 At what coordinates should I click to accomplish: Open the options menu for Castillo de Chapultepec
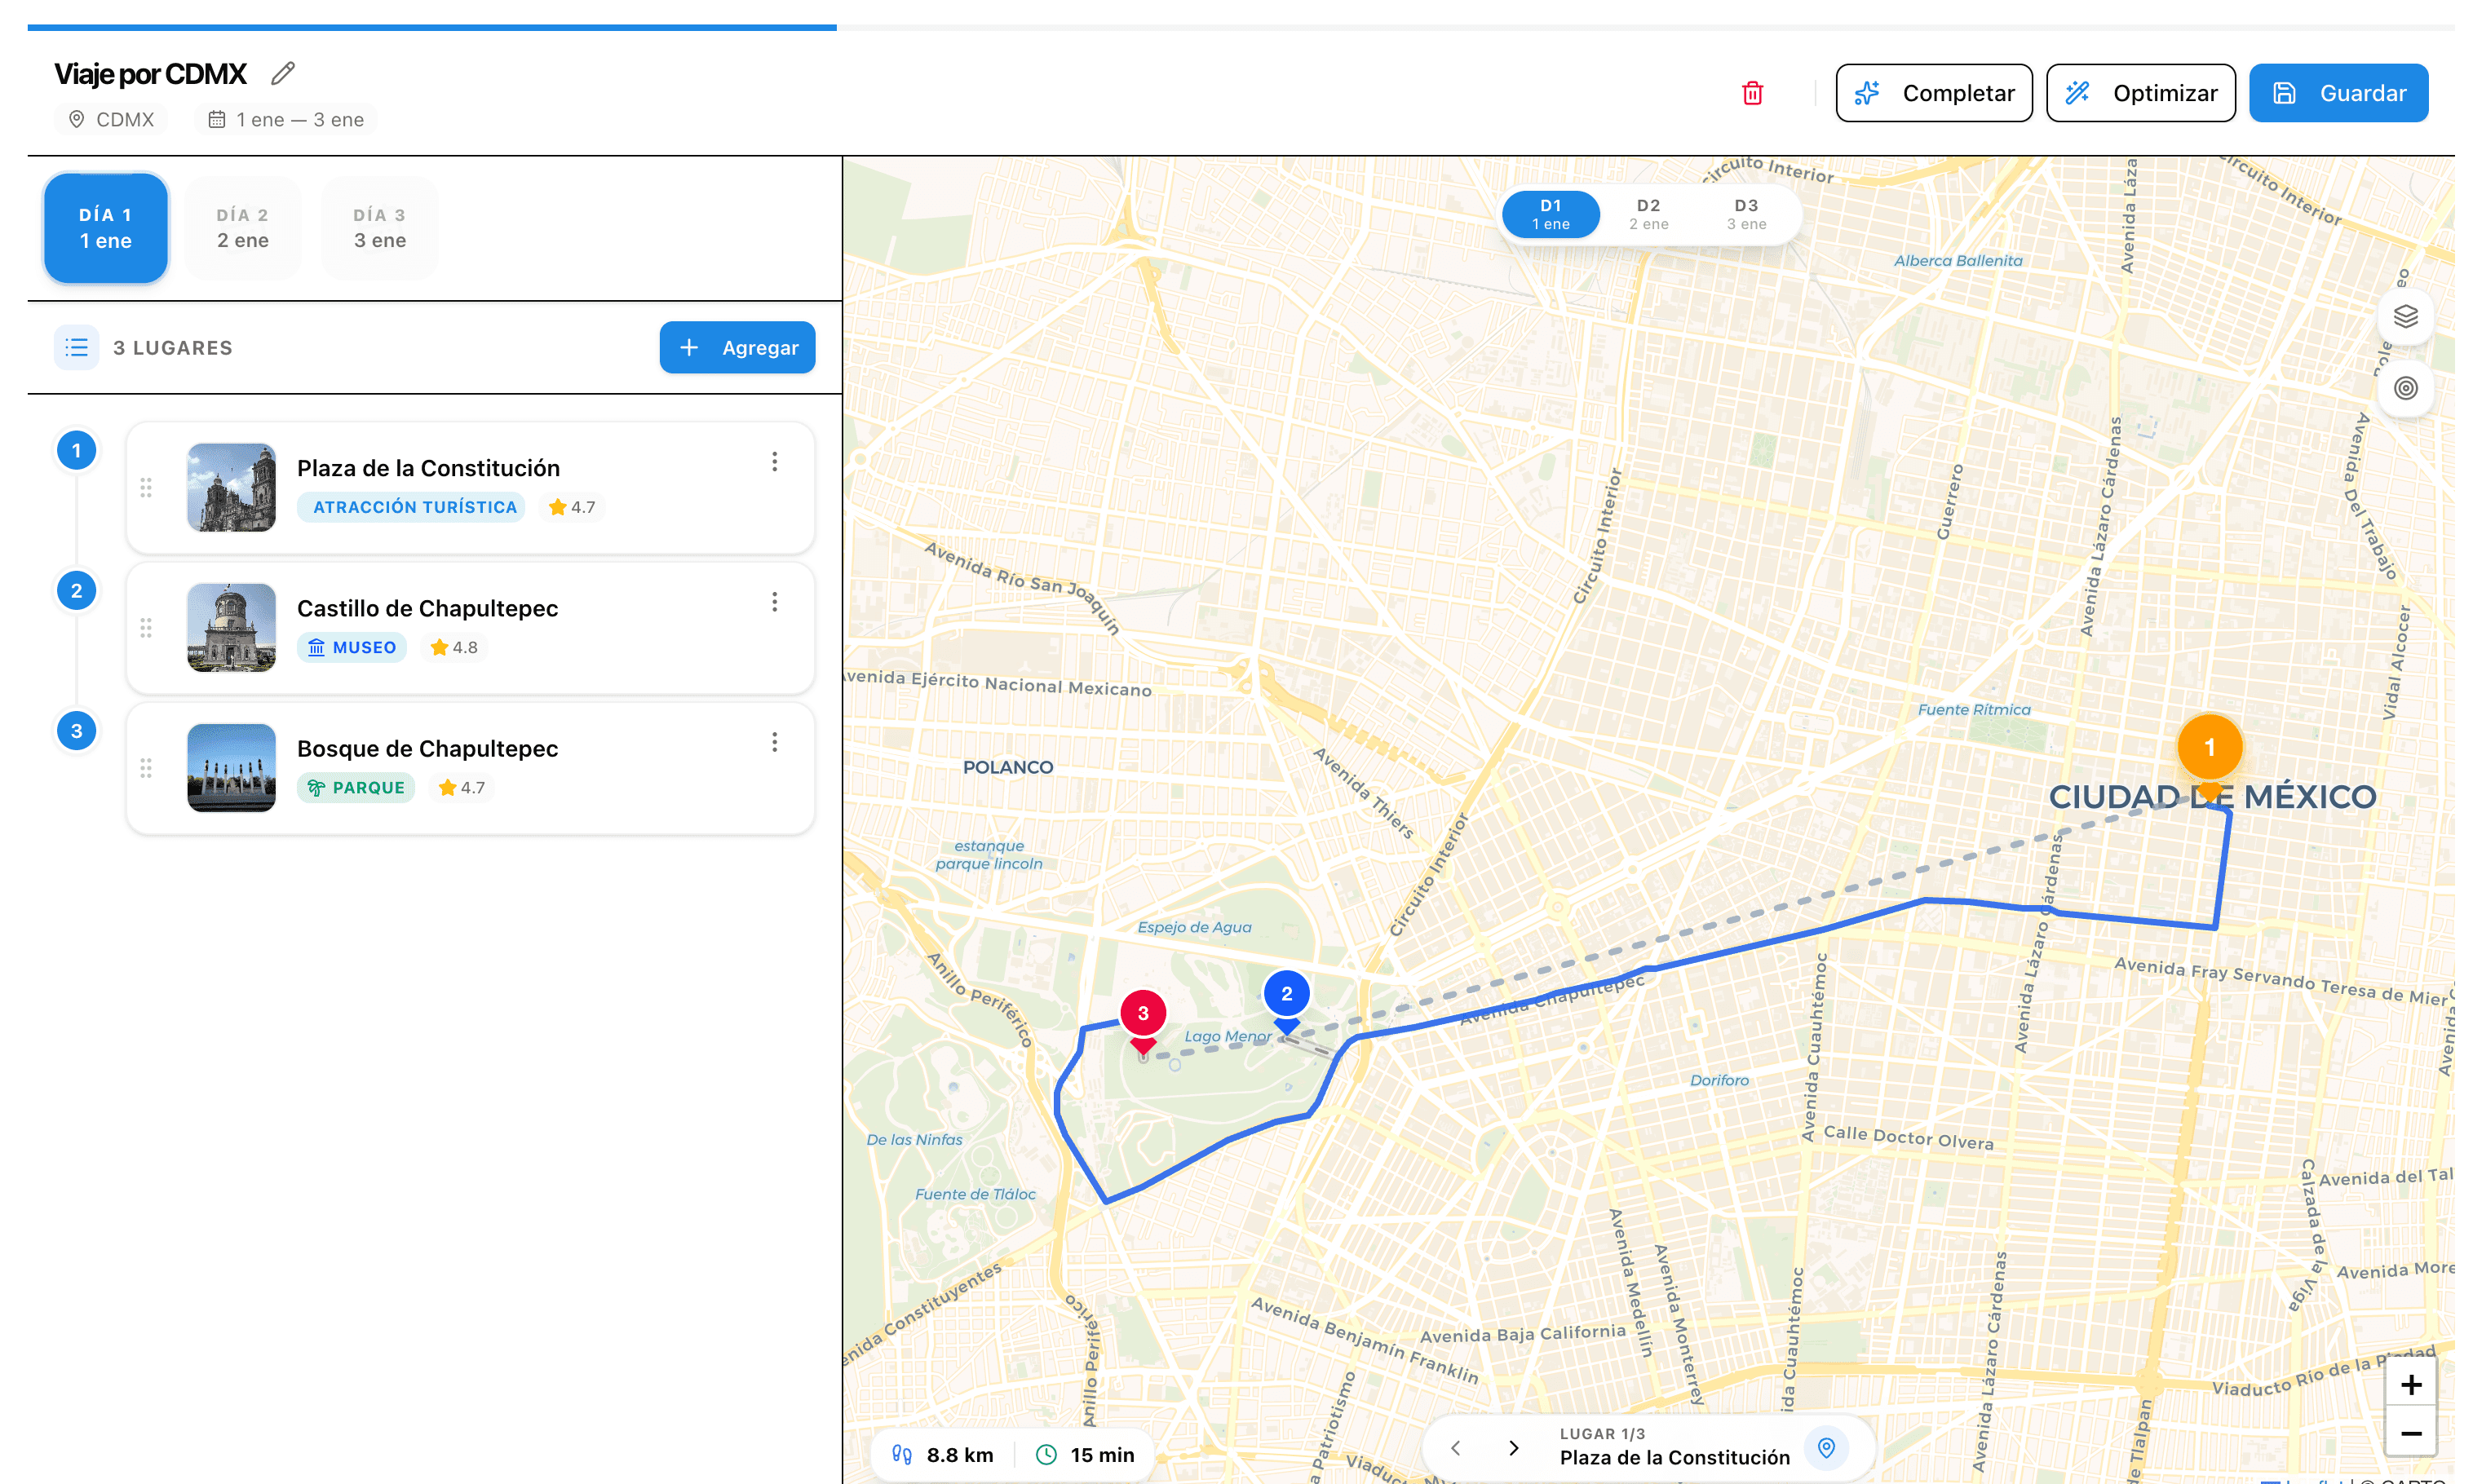pos(775,601)
